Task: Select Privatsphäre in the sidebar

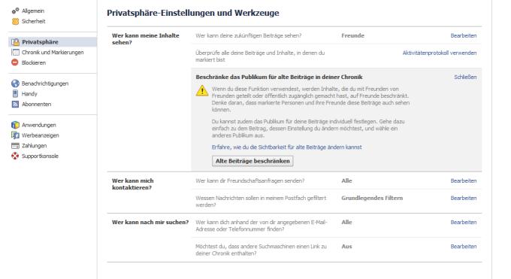Action: (40, 42)
